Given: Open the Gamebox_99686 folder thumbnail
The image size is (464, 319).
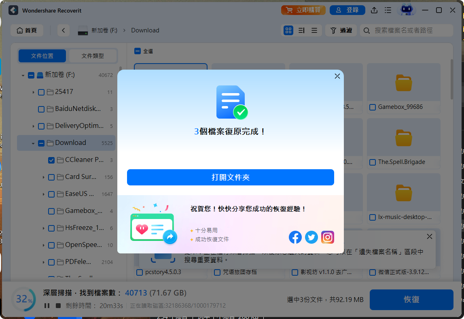Looking at the screenshot, I should 403,83.
